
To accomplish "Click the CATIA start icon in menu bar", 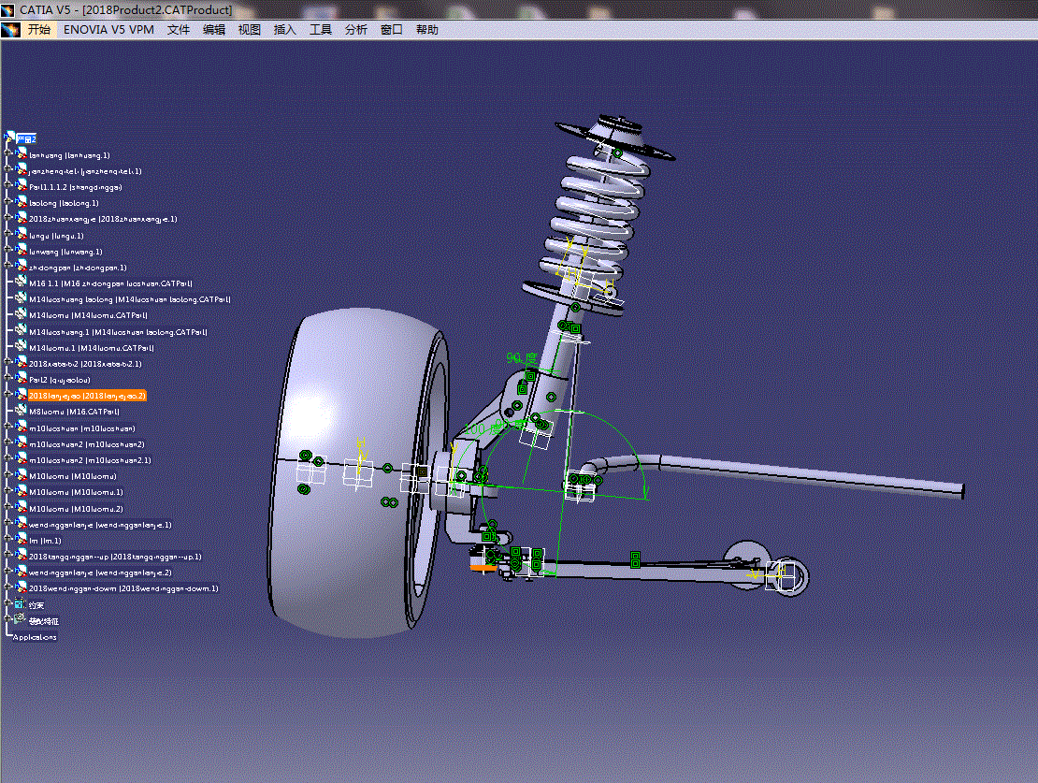I will (10, 30).
